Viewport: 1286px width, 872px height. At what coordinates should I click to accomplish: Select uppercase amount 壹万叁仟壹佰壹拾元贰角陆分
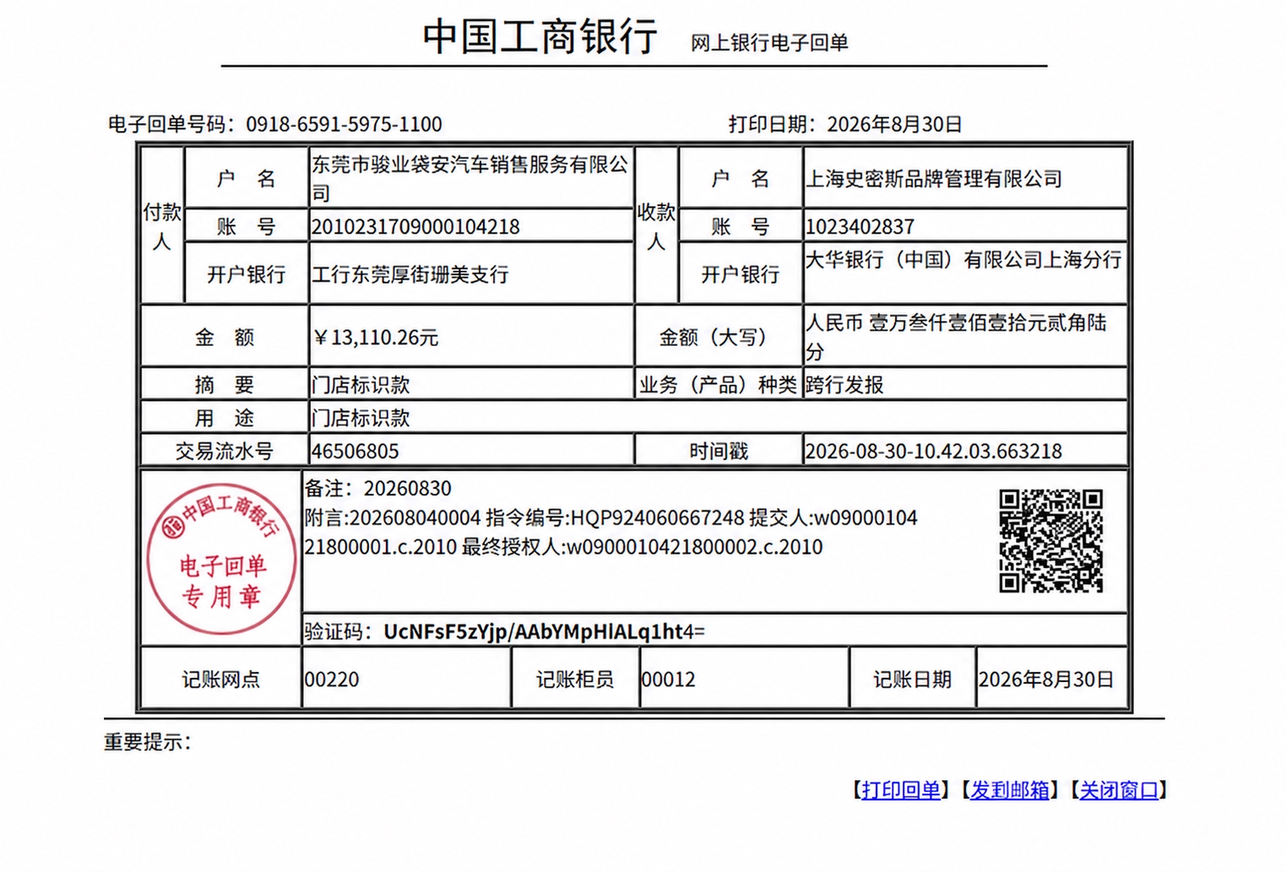click(x=956, y=337)
